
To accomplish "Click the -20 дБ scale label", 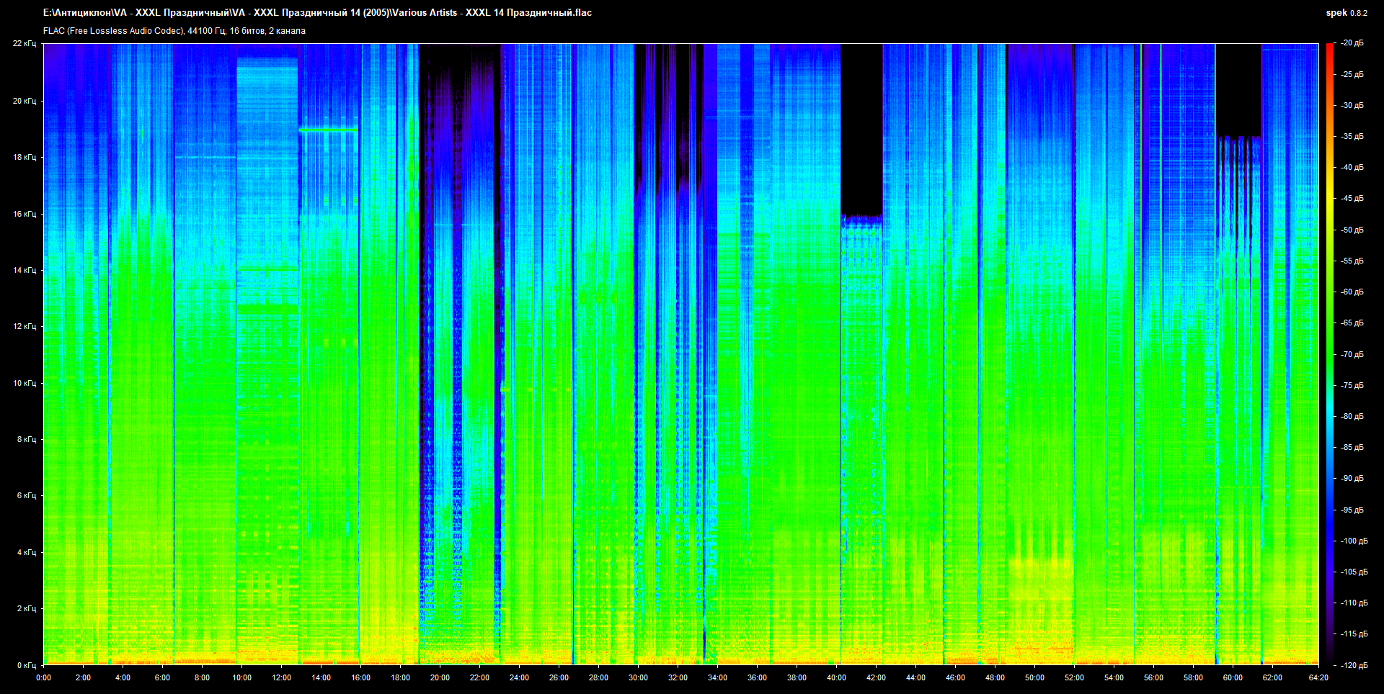I will tap(1352, 43).
